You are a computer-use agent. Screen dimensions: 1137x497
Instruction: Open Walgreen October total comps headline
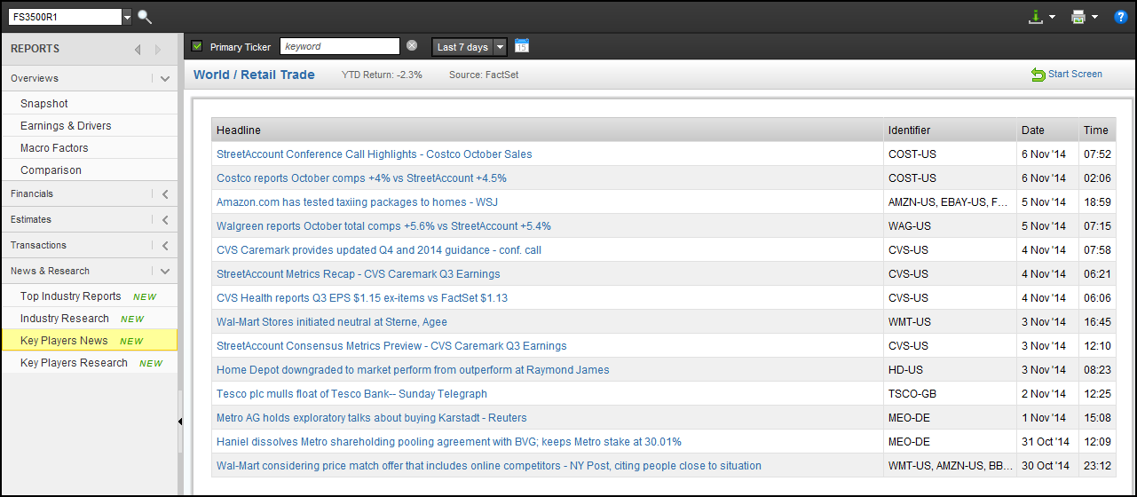(x=383, y=226)
